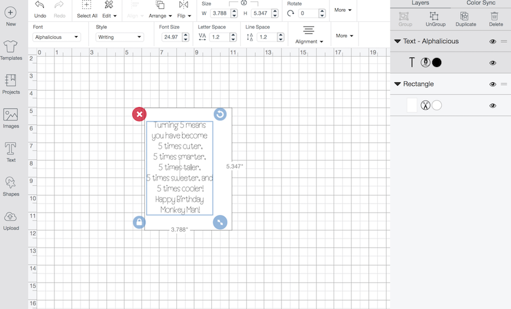Viewport: 511px width, 309px height.
Task: Click the Undo arrow icon
Action: tap(40, 5)
